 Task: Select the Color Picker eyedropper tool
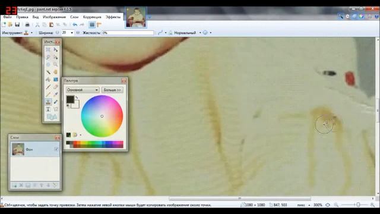[55, 95]
